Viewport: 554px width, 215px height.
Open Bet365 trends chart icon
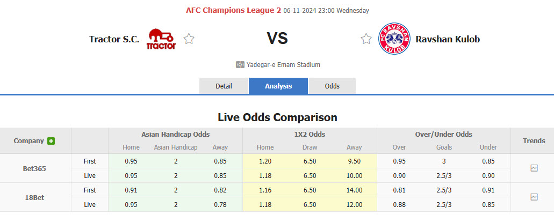534,168
